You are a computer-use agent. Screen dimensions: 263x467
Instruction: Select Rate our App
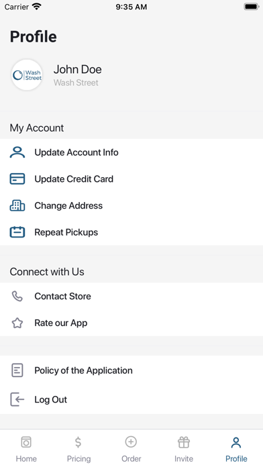tap(131, 323)
